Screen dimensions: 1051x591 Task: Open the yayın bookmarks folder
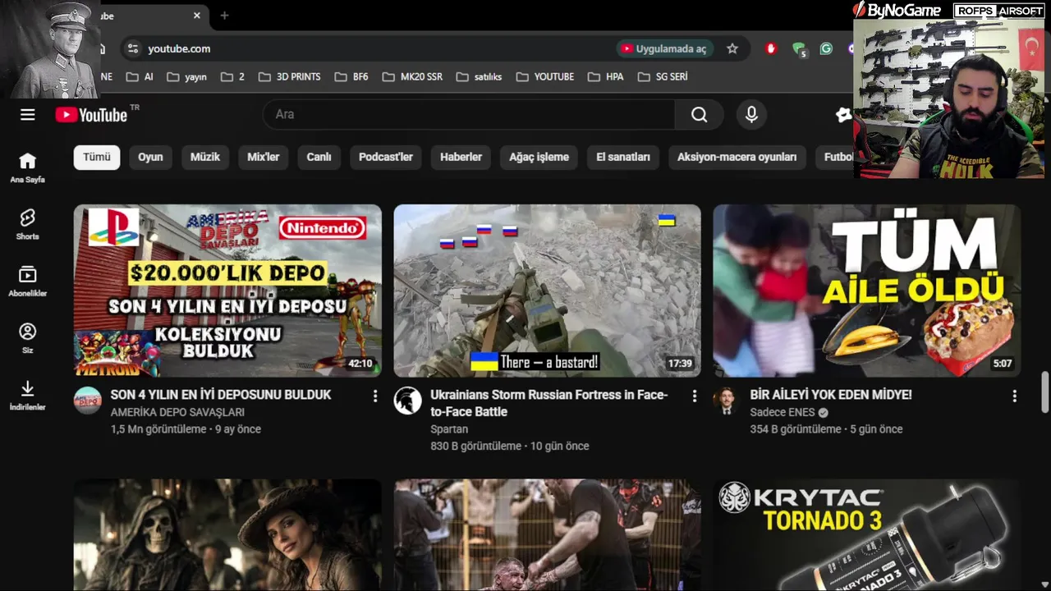(187, 76)
